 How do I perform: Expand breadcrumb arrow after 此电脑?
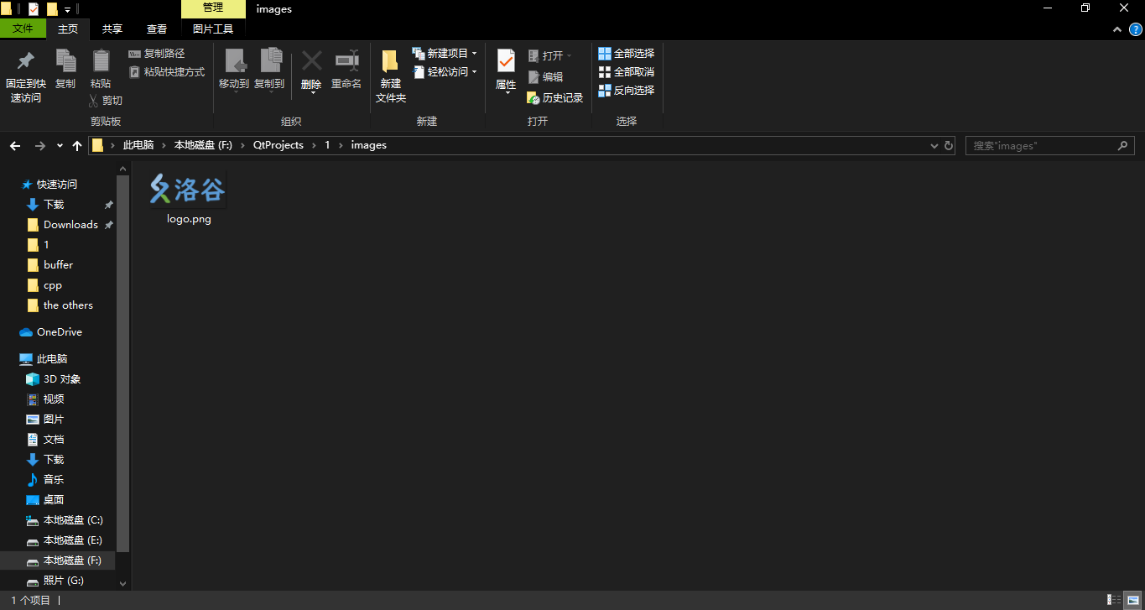click(164, 146)
